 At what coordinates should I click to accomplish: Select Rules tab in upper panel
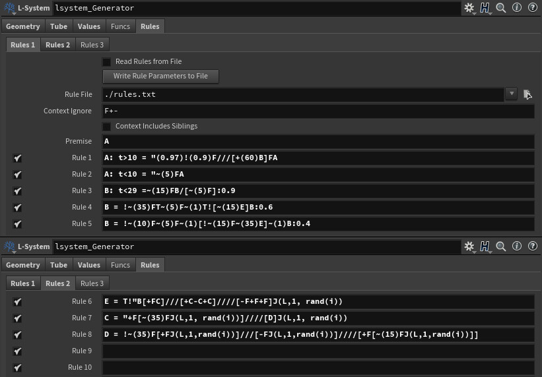pos(150,26)
